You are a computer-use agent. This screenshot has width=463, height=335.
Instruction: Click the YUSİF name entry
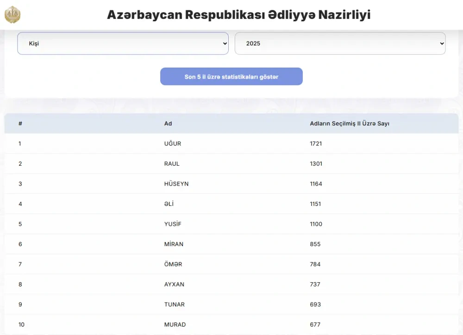[x=174, y=224]
